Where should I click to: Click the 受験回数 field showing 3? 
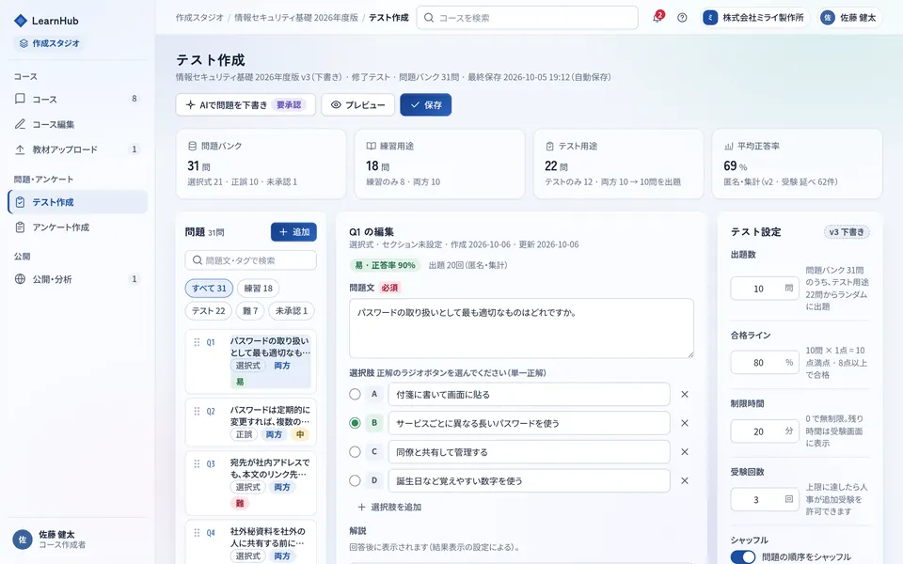[x=764, y=499]
